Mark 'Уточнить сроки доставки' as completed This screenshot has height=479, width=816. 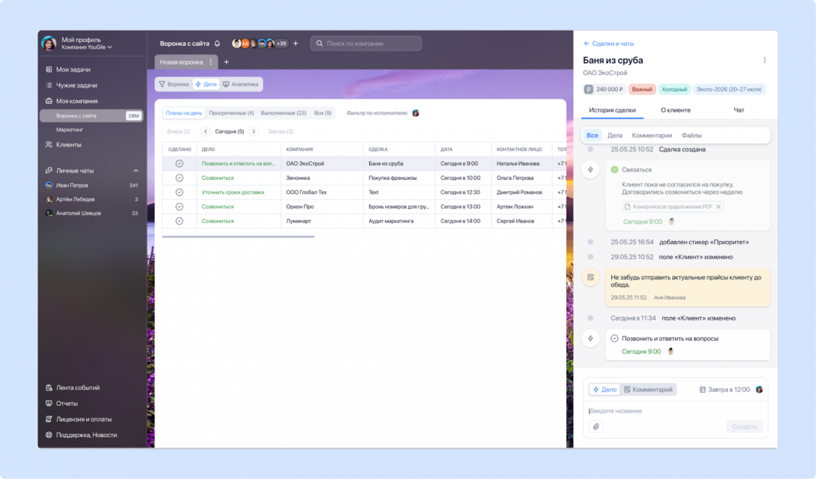tap(179, 192)
